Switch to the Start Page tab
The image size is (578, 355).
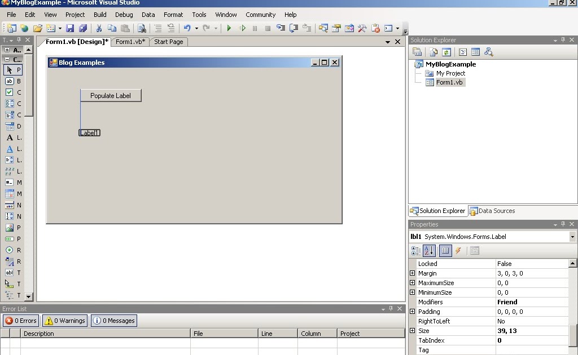[x=168, y=42]
